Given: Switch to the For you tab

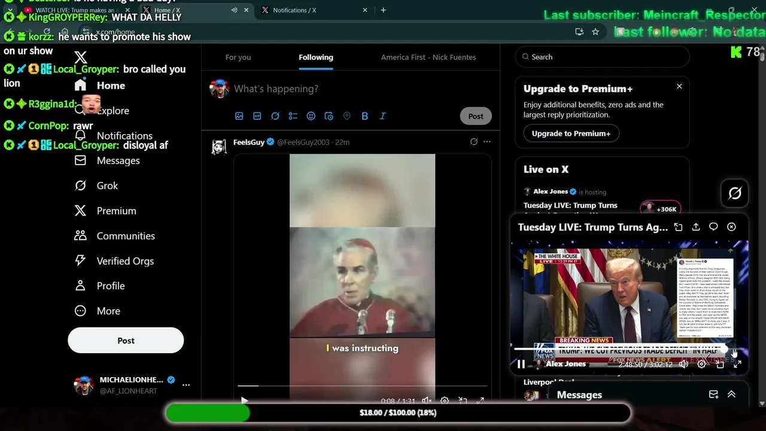Looking at the screenshot, I should 238,57.
